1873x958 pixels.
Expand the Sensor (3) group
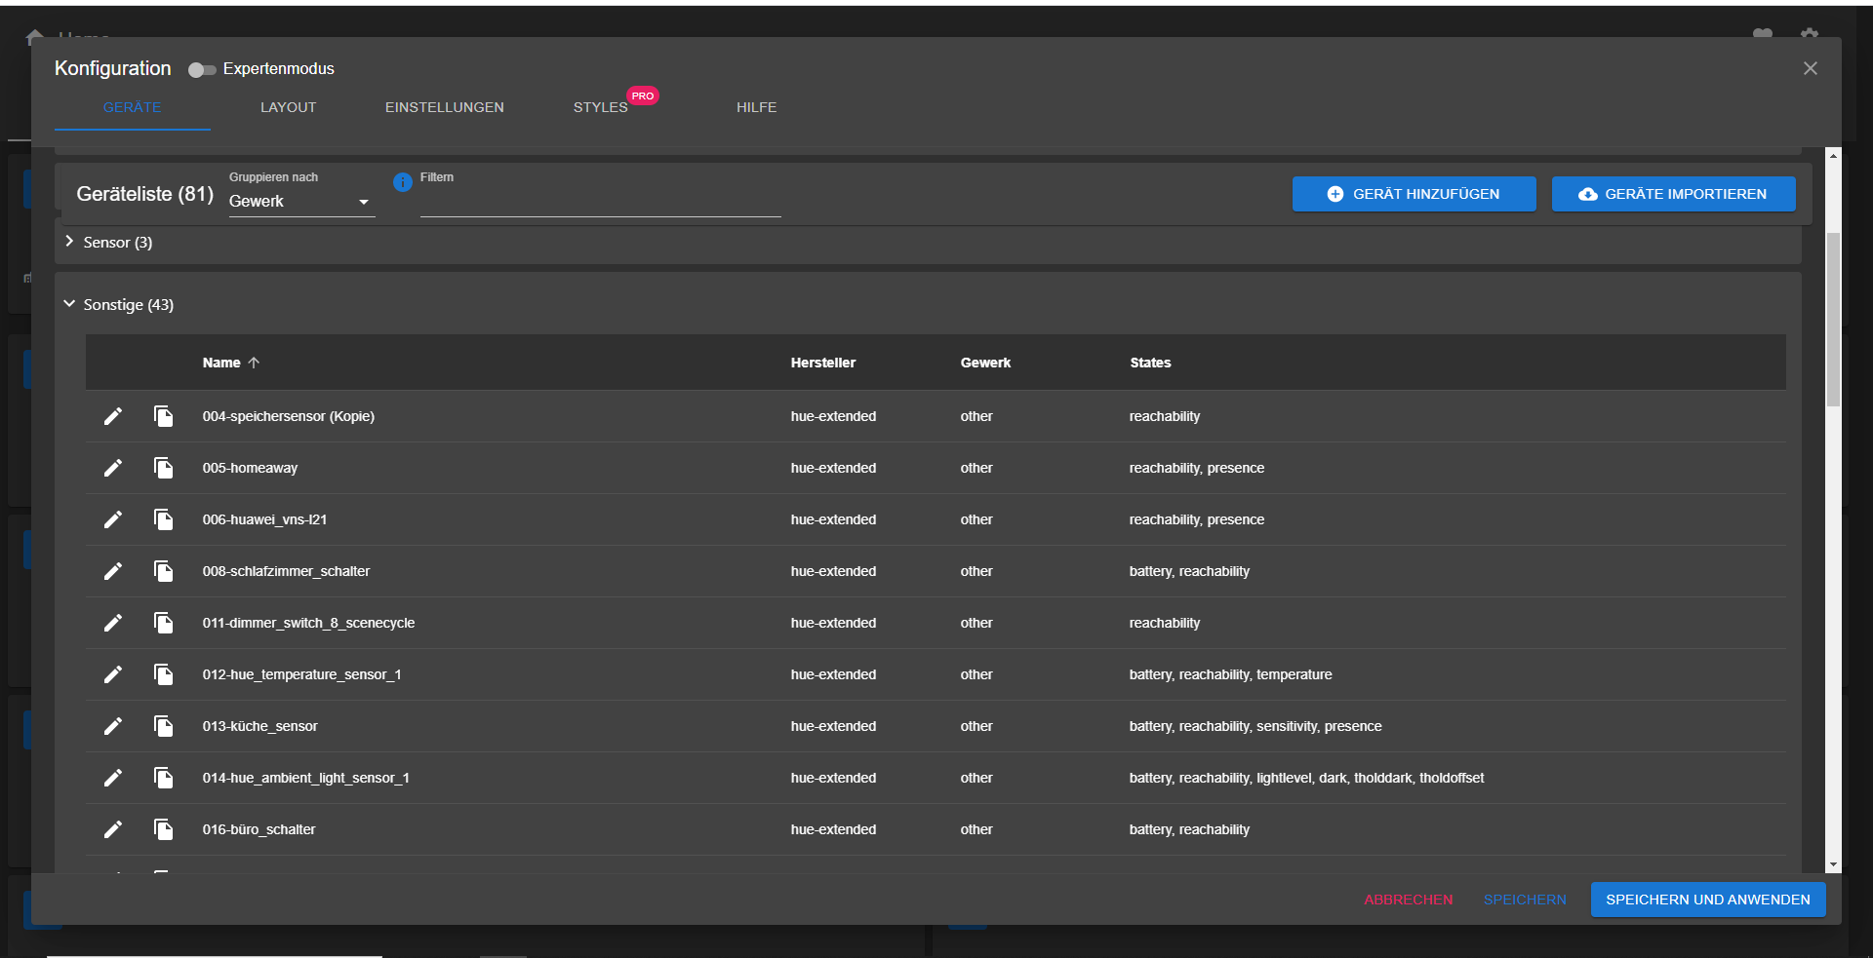pos(69,242)
